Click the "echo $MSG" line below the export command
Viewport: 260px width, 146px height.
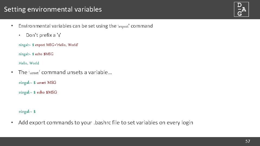36,54
